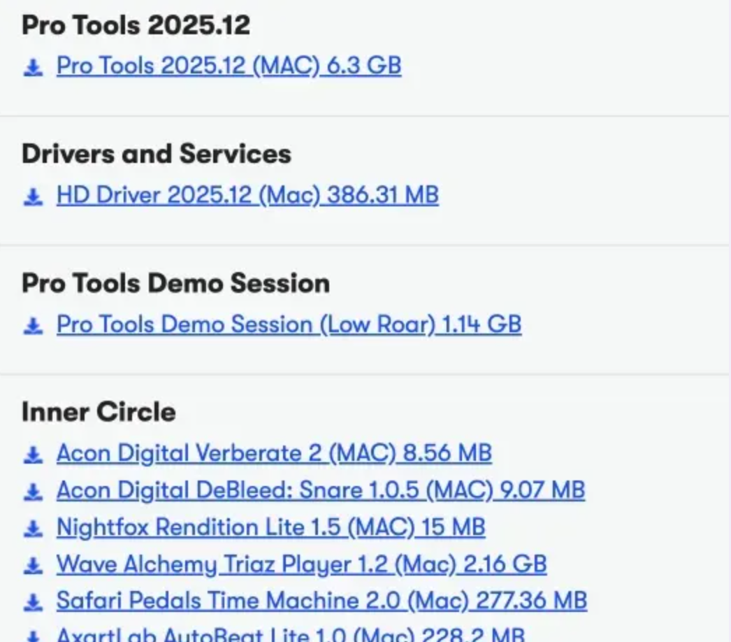Image resolution: width=731 pixels, height=642 pixels.
Task: Click the Nightfox Rendition Lite 1.5 link
Action: [270, 527]
